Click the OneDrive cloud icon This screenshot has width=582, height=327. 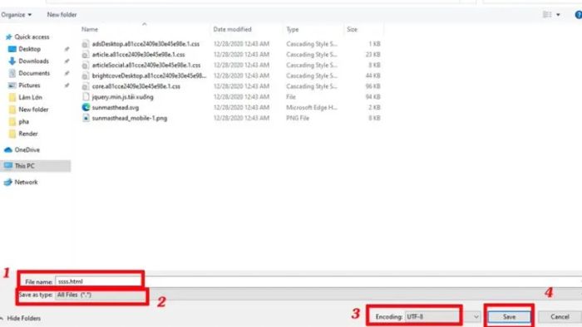pyautogui.click(x=7, y=150)
